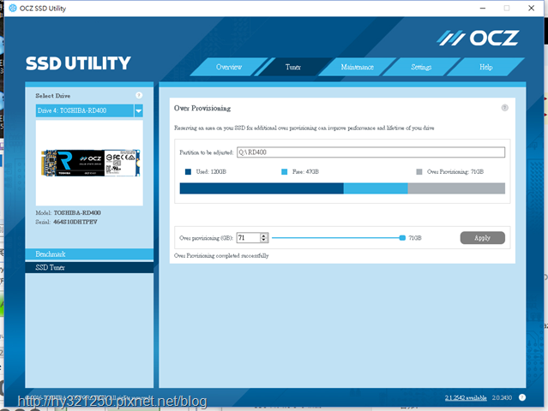This screenshot has height=411, width=548.
Task: Click the version 2.0.2430 text
Action: pos(502,398)
